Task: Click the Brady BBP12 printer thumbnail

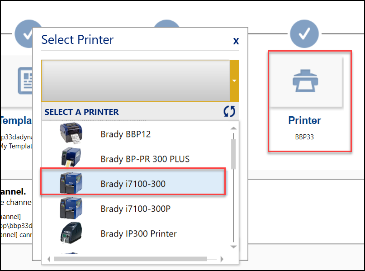Action: point(71,134)
